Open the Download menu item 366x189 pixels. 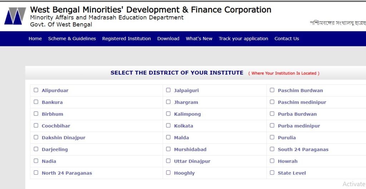[168, 38]
